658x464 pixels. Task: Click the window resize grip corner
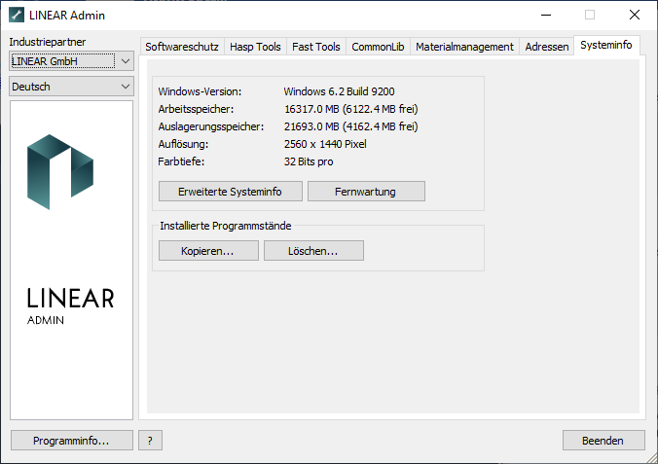(652, 458)
